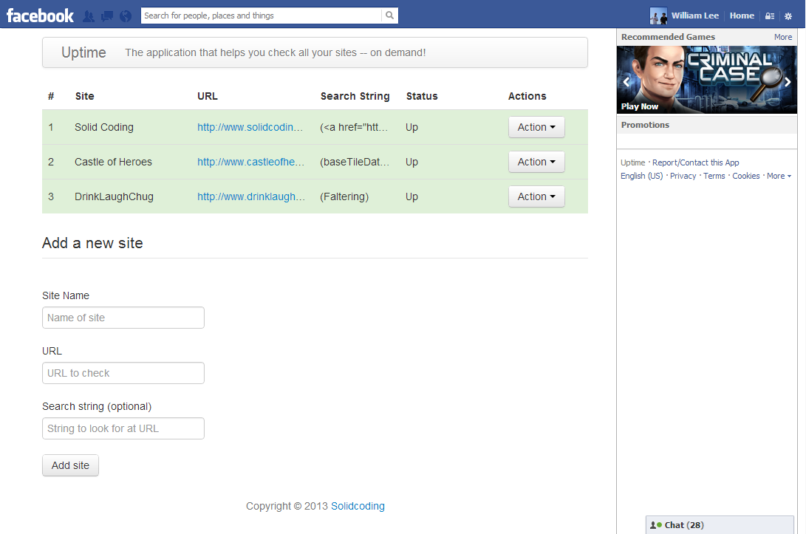Click the Add site button
The image size is (806, 534).
(x=70, y=465)
